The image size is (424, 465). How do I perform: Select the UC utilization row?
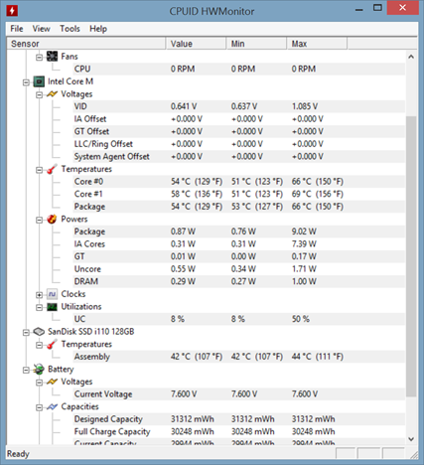tap(239, 319)
